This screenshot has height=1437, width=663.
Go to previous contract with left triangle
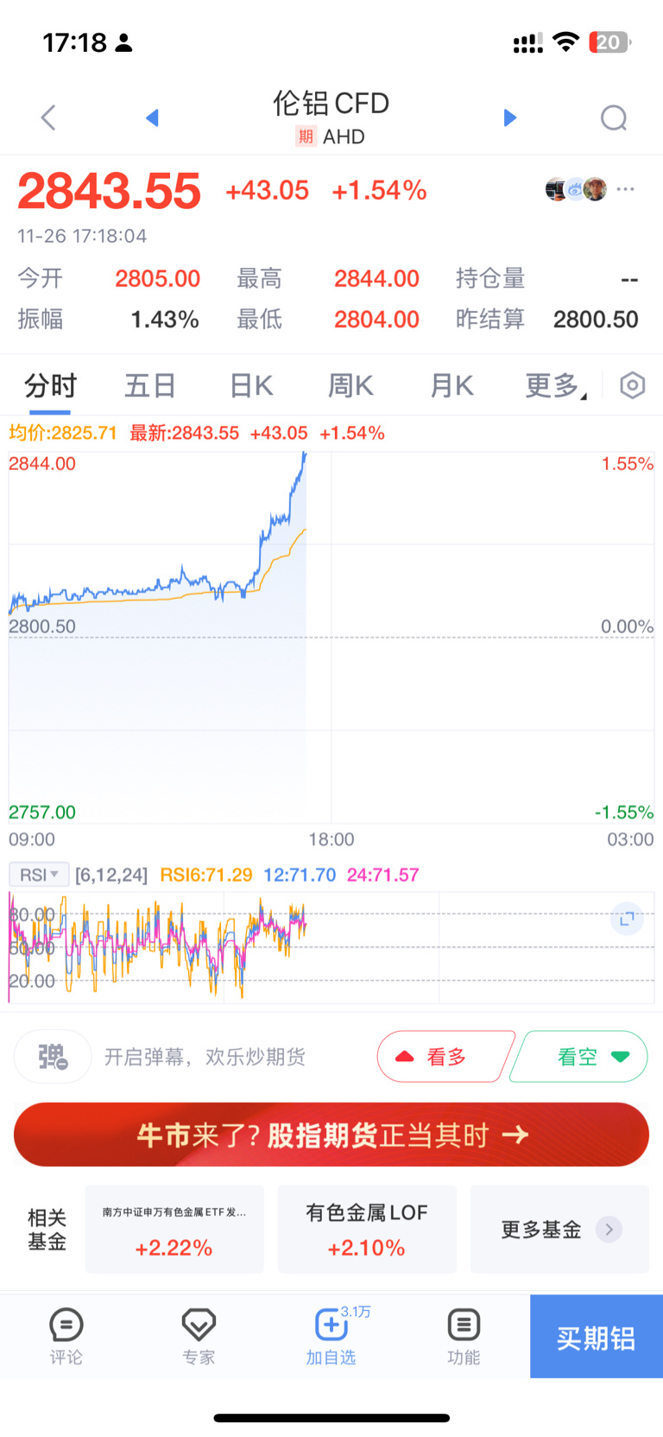tap(152, 118)
